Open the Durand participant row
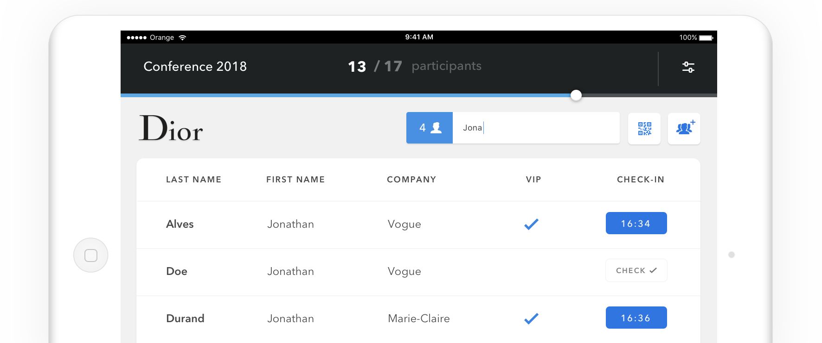822x343 pixels. click(325, 318)
